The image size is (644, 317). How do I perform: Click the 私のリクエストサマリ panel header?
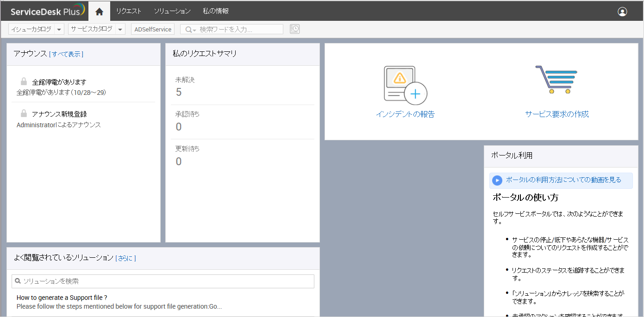click(243, 54)
